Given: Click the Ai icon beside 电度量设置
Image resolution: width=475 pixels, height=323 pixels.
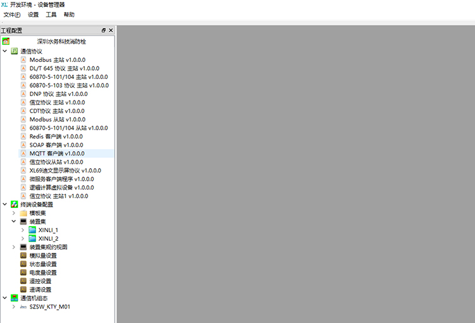Looking at the screenshot, I should click(x=23, y=272).
